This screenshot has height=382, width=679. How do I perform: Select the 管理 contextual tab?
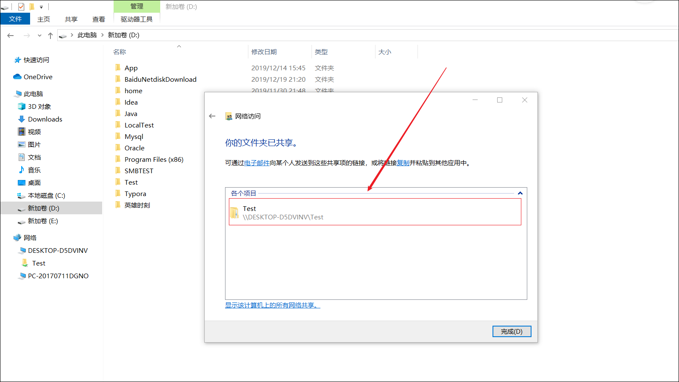pyautogui.click(x=136, y=6)
